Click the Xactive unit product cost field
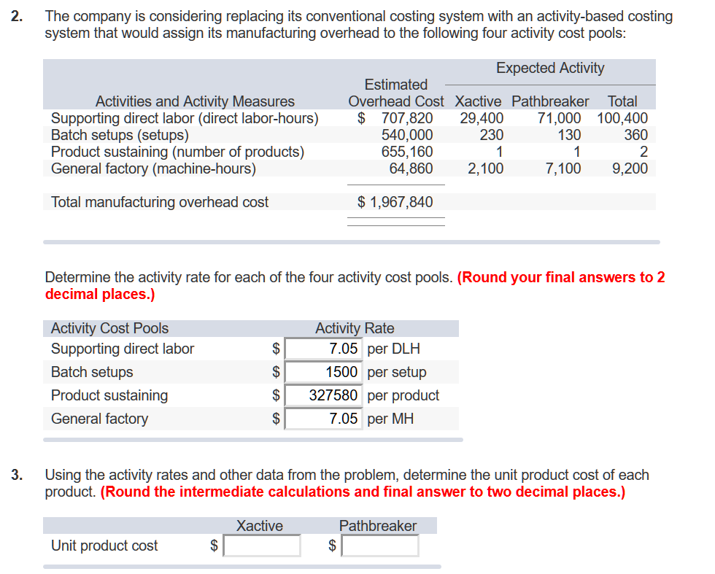715x574 pixels. click(x=262, y=546)
